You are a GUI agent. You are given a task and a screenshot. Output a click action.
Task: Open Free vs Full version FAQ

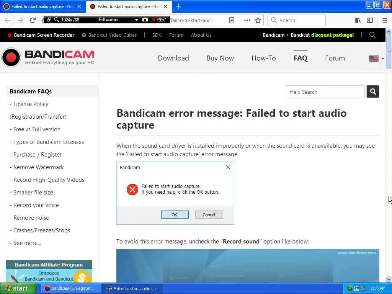[x=35, y=129]
